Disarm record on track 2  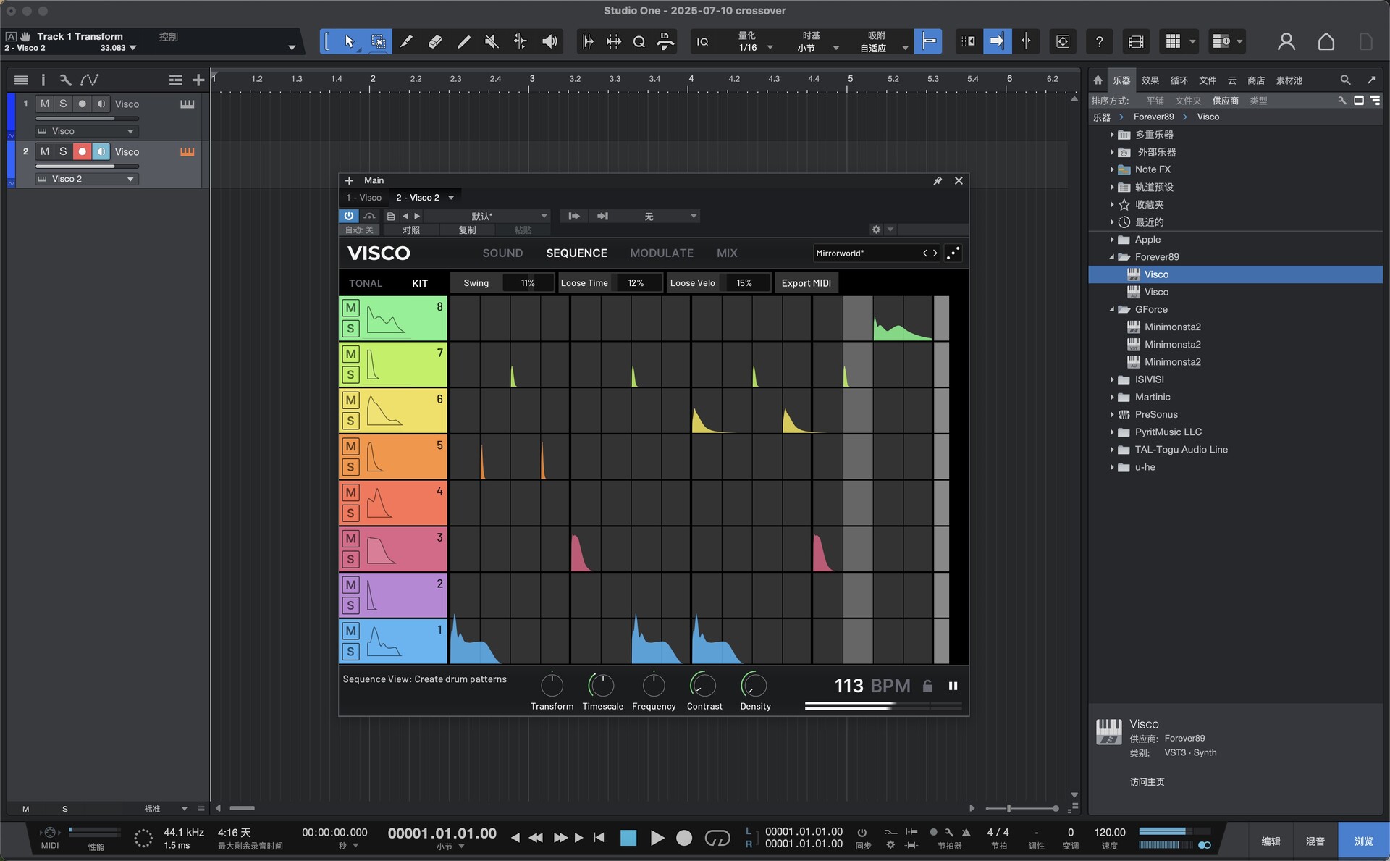pos(82,151)
